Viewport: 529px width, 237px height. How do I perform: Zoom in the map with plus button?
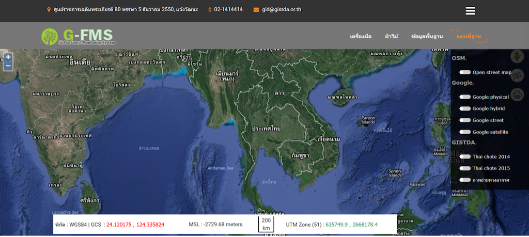tap(8, 57)
